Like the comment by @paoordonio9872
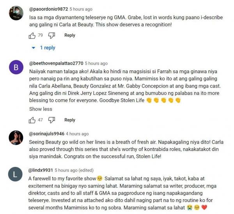The image size is (234, 214). coord(32,35)
